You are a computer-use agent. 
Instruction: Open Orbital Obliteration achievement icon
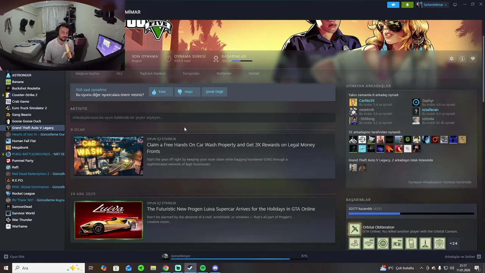tap(355, 229)
